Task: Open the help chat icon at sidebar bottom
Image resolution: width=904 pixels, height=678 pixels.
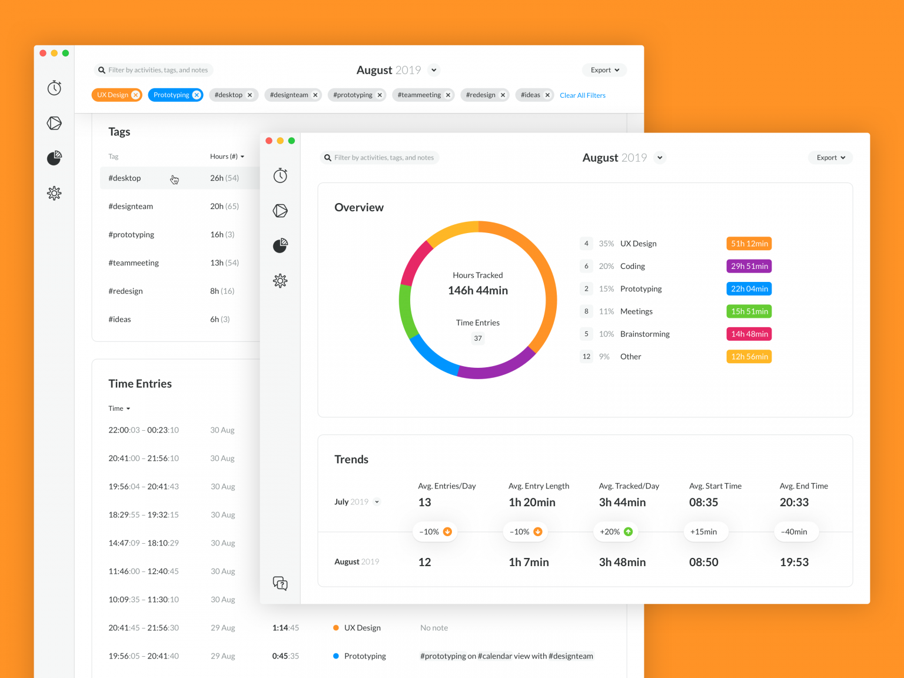Action: point(280,583)
